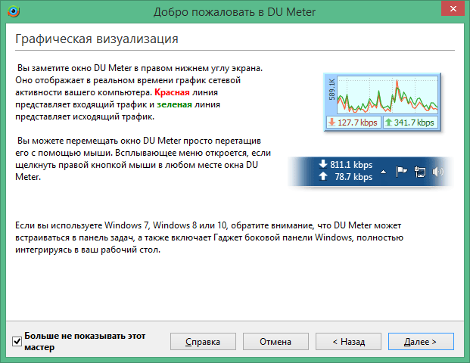
Task: Expand hidden tray icons with the up arrow
Action: click(384, 172)
